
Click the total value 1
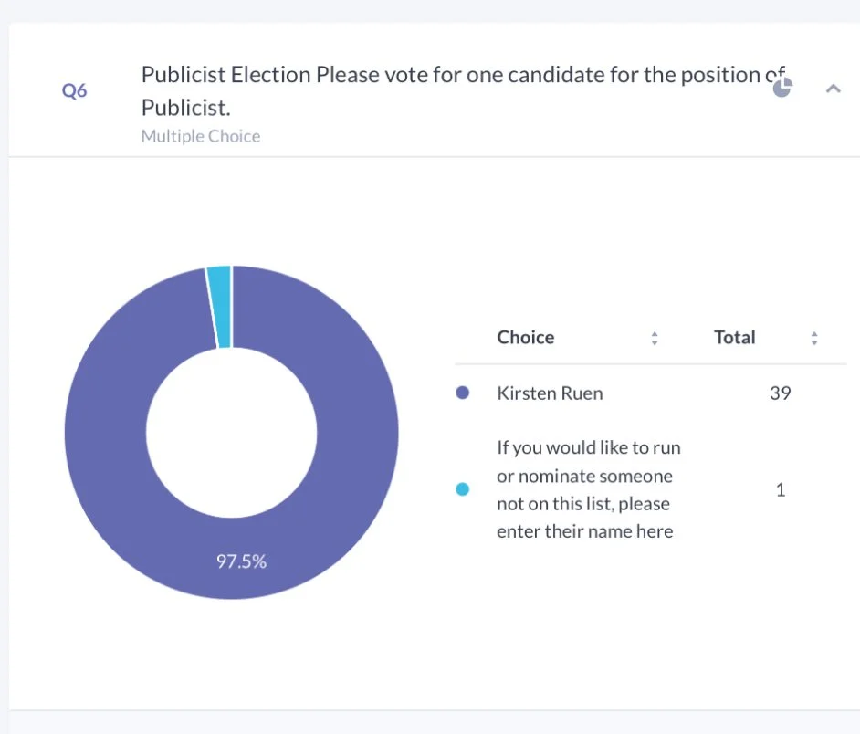[780, 489]
